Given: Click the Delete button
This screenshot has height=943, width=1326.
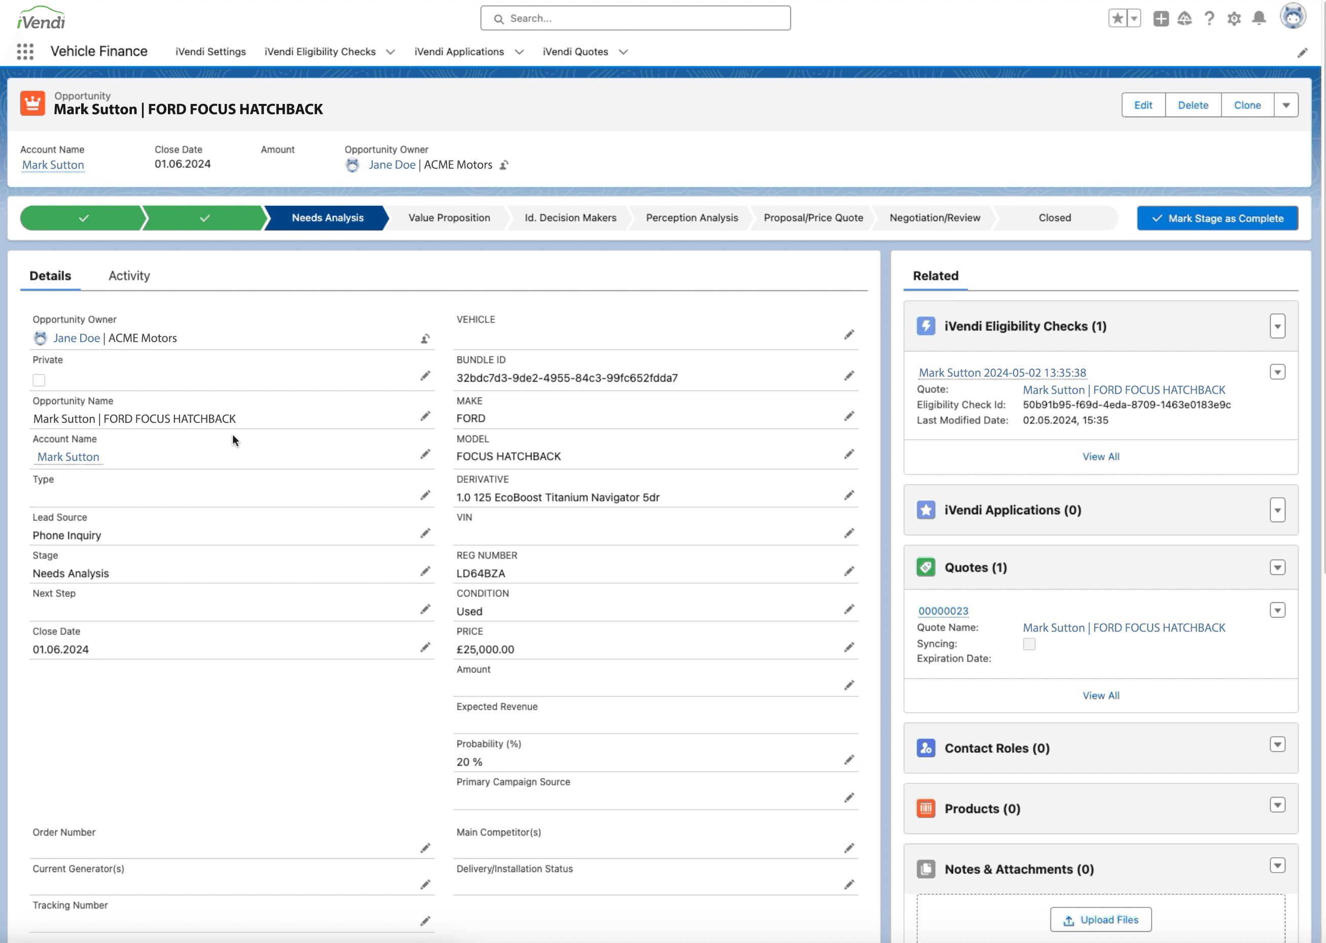Looking at the screenshot, I should [1193, 105].
